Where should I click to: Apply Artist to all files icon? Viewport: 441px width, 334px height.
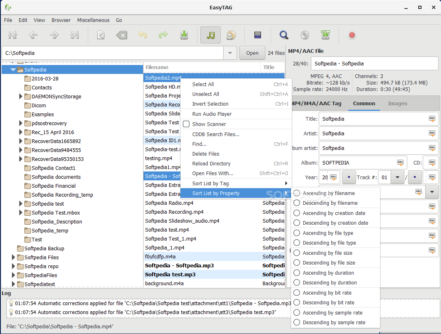pos(432,133)
